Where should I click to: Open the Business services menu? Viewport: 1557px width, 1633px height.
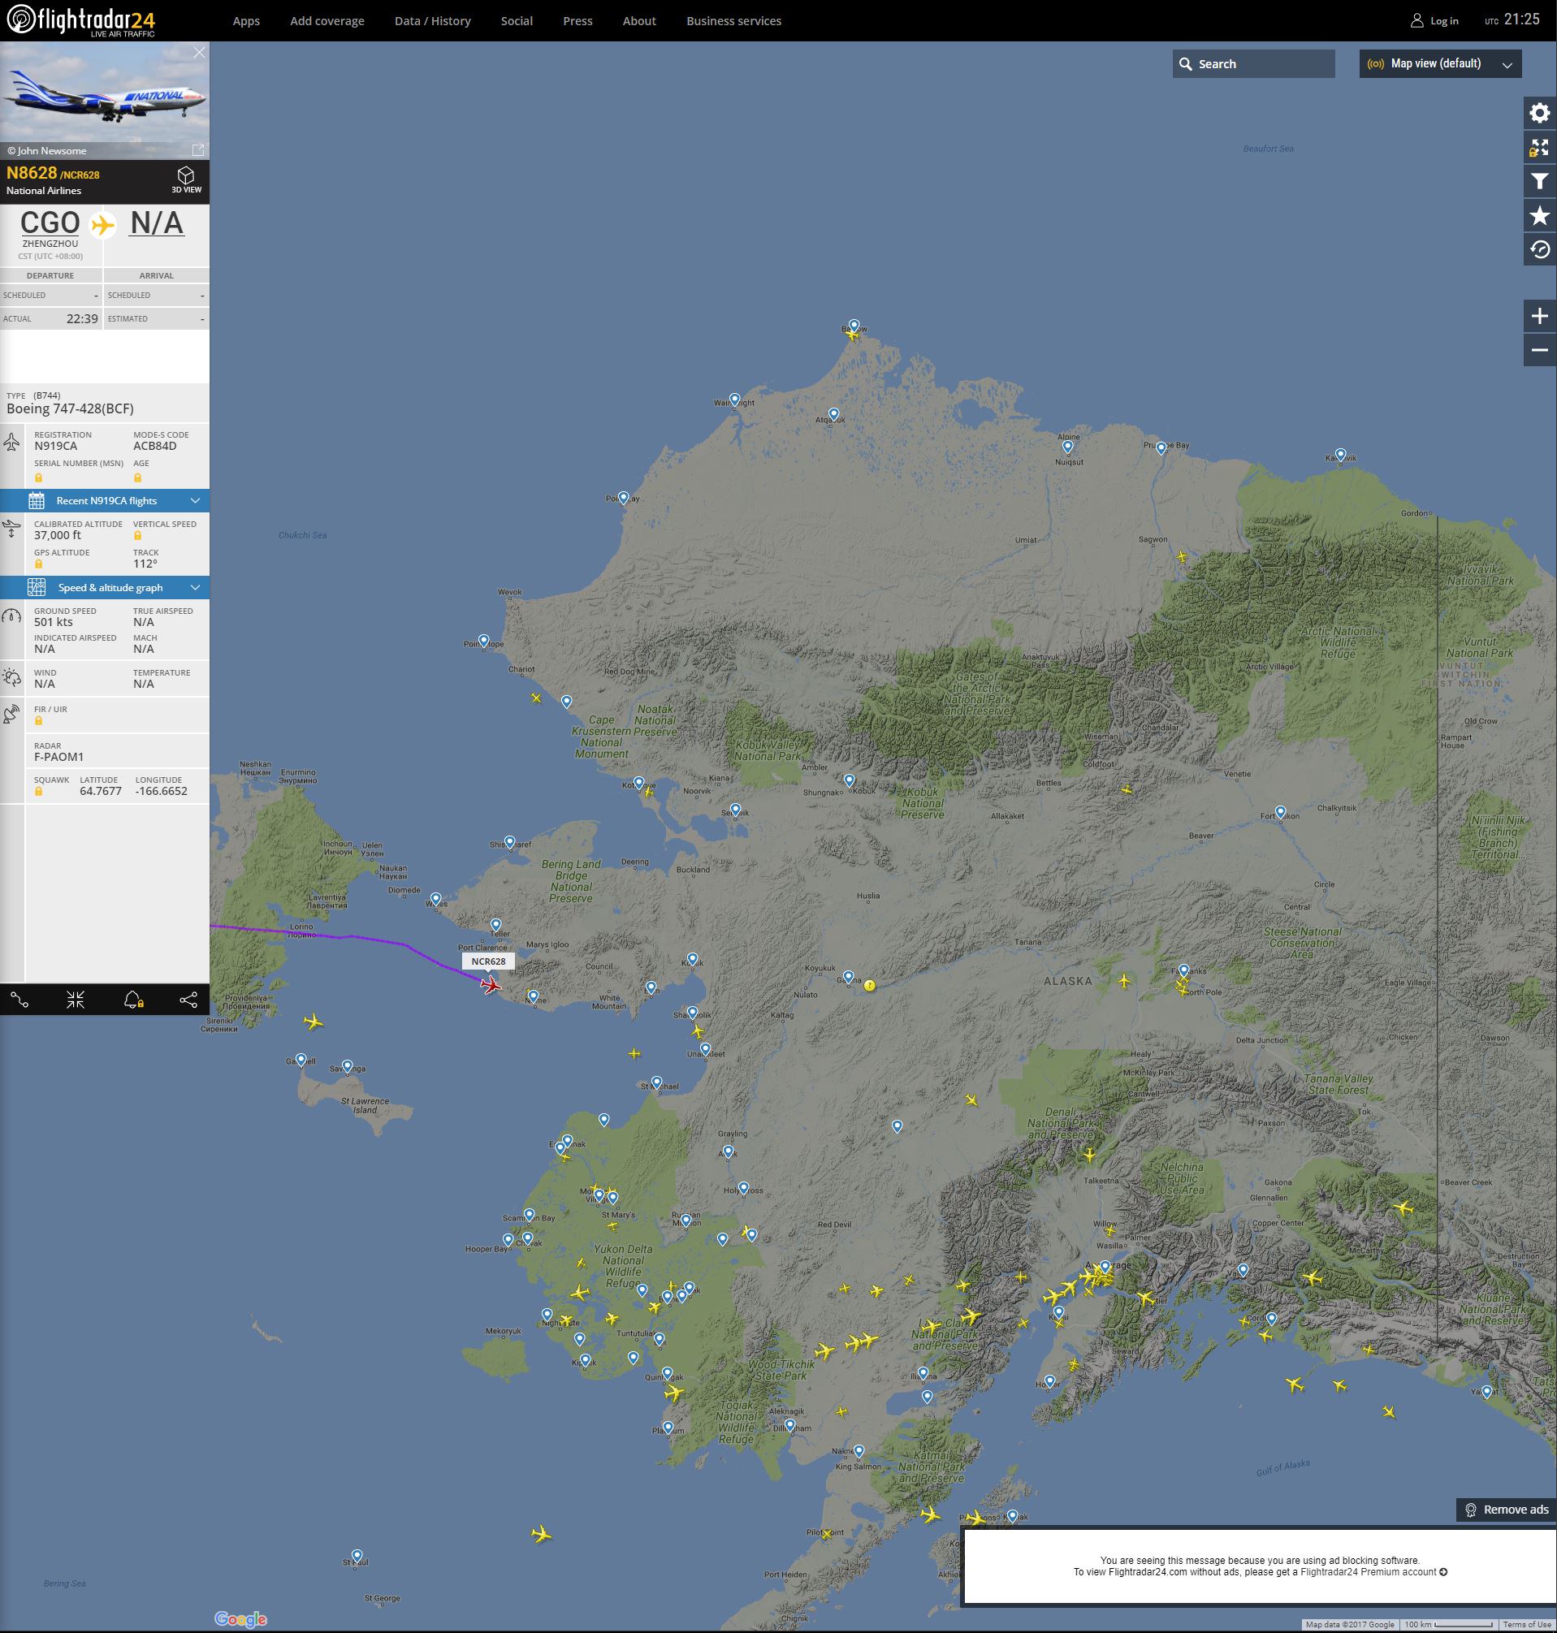tap(733, 21)
